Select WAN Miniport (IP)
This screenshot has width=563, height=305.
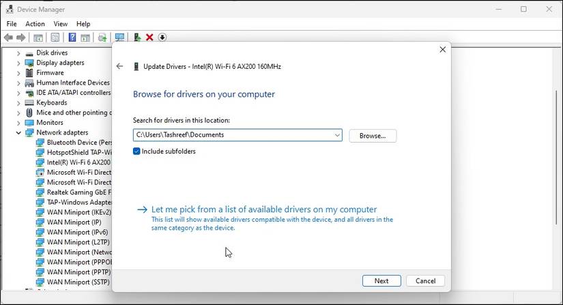[74, 222]
